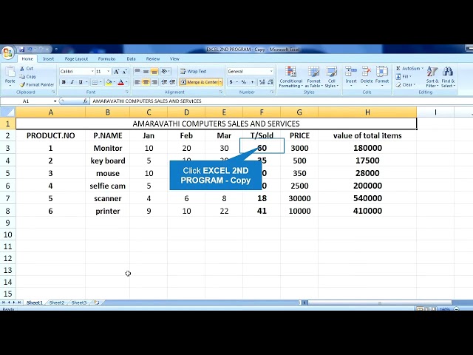
Task: Open the Sheet2 worksheet tab
Action: [57, 302]
